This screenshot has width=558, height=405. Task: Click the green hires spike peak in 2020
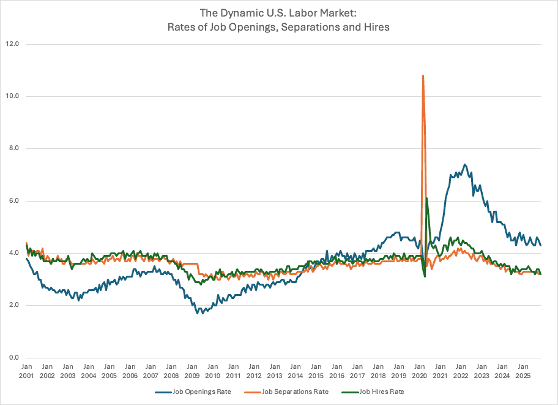tap(426, 199)
